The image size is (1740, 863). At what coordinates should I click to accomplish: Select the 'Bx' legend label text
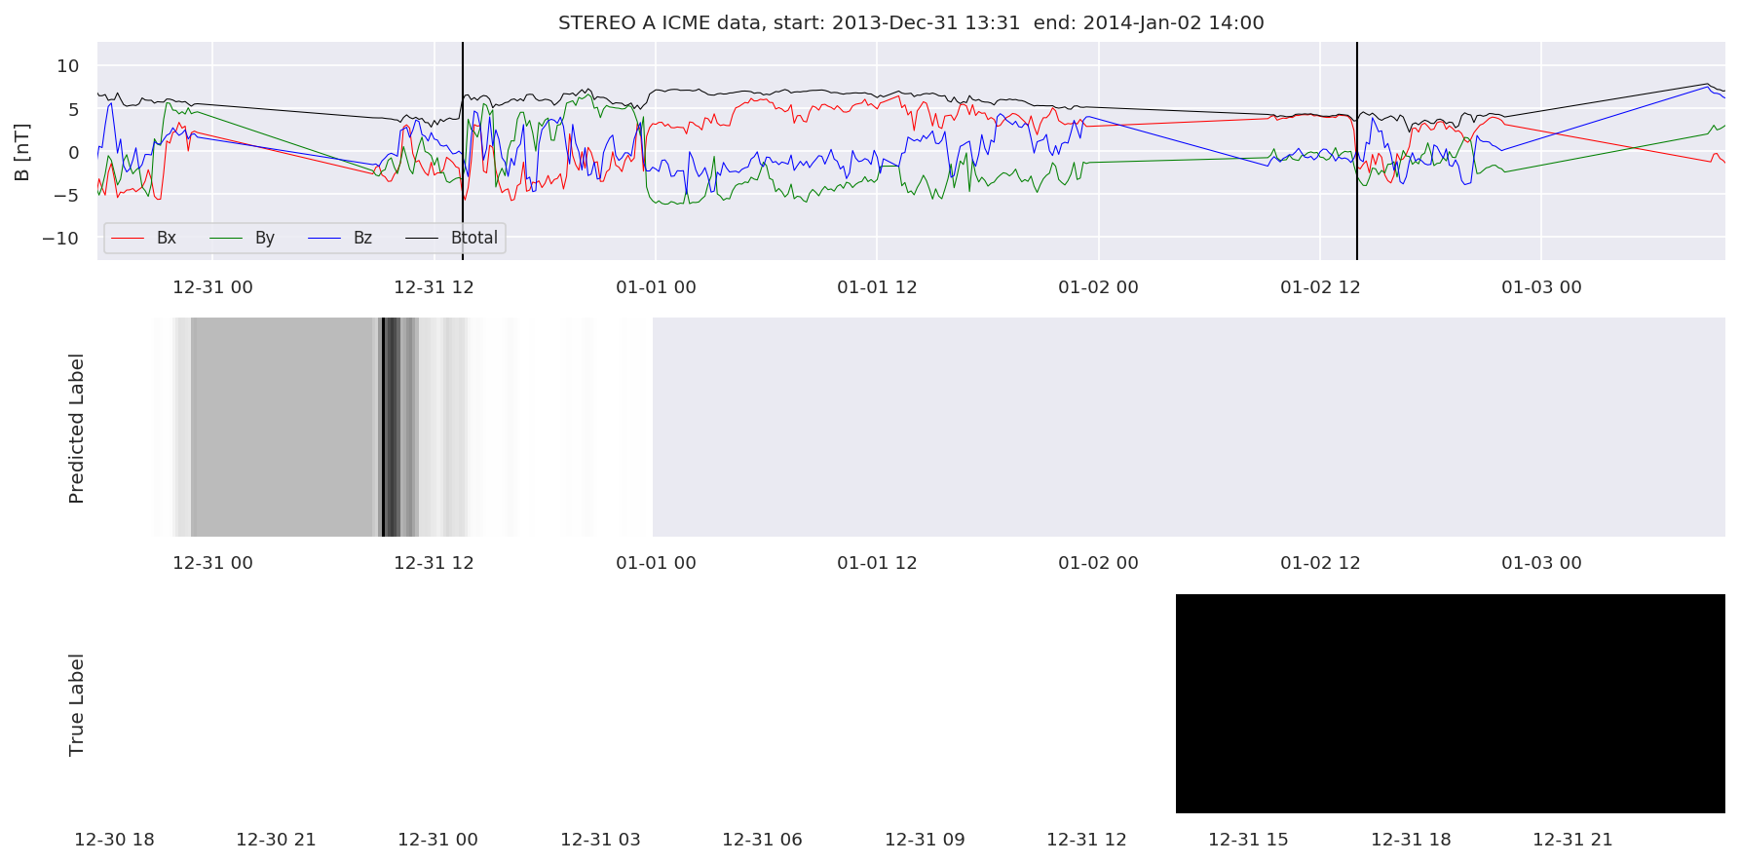167,238
